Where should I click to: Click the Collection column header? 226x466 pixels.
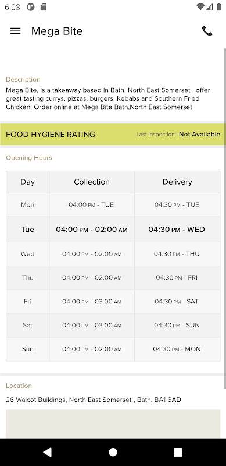click(x=92, y=182)
